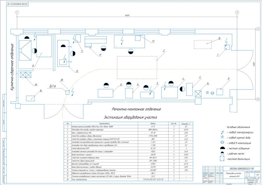Click the crossed-square cabinet marked 14

(198, 93)
